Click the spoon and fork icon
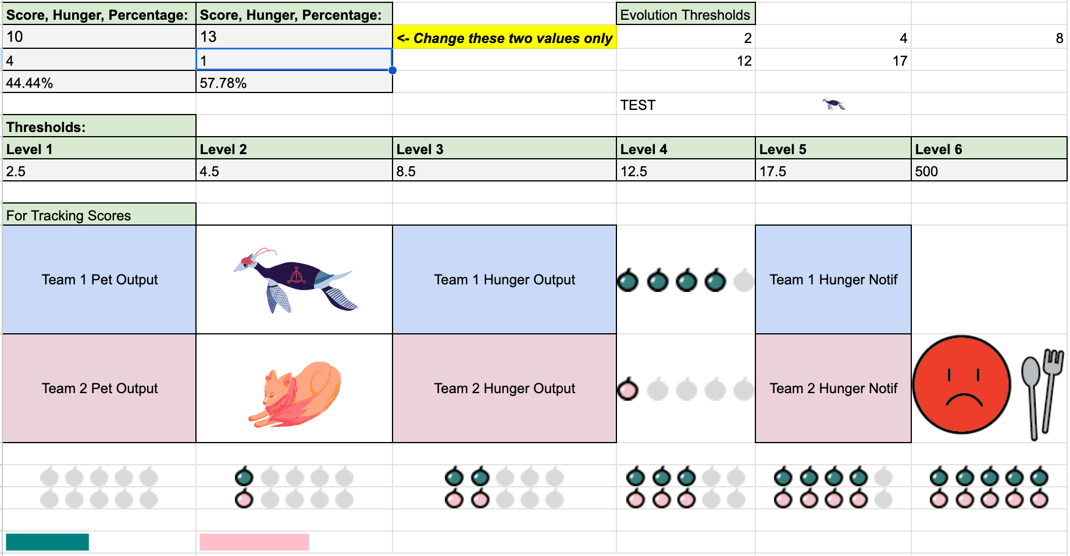Screen dimensions: 1070x556 [x=1042, y=394]
